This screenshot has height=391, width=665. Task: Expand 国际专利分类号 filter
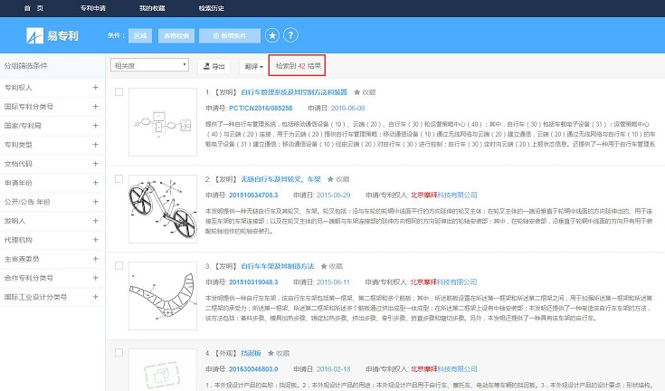click(x=95, y=107)
